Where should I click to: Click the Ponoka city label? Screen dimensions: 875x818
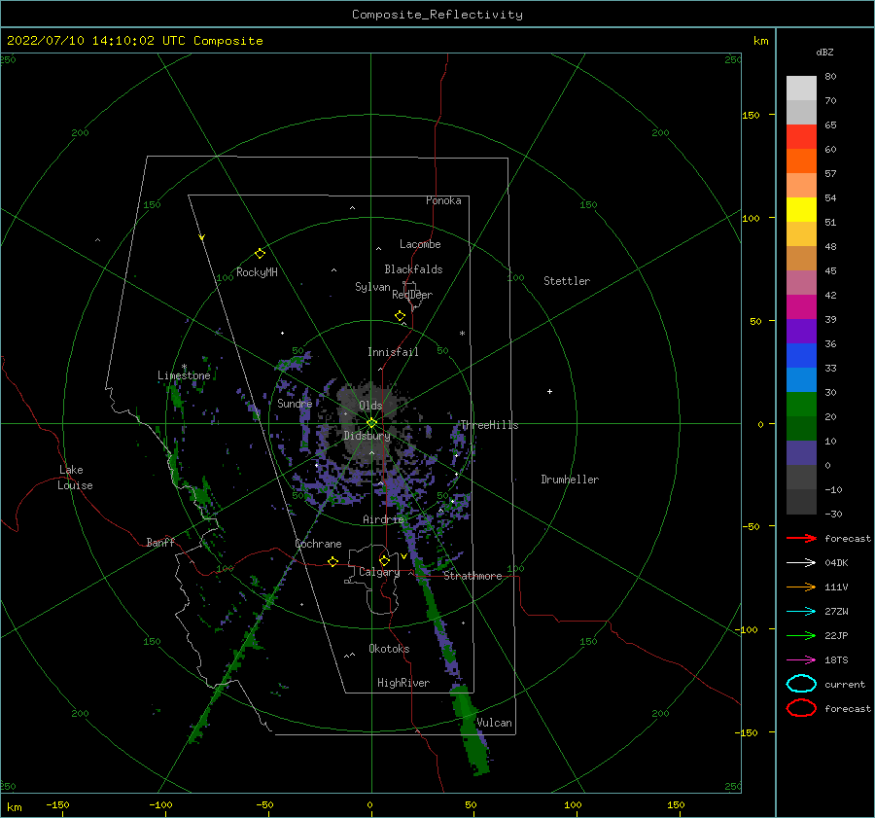click(443, 200)
